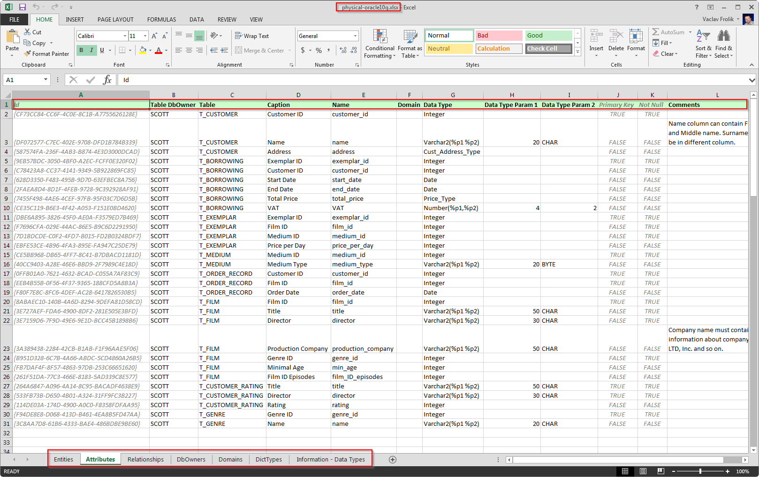Screen dimensions: 759x477
Task: Click the Decrease Decimal icon
Action: pyautogui.click(x=354, y=50)
